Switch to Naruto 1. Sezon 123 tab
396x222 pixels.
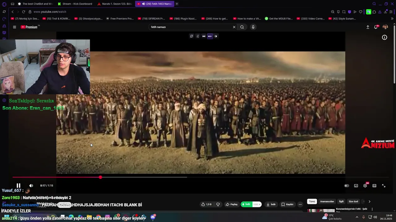pyautogui.click(x=115, y=4)
